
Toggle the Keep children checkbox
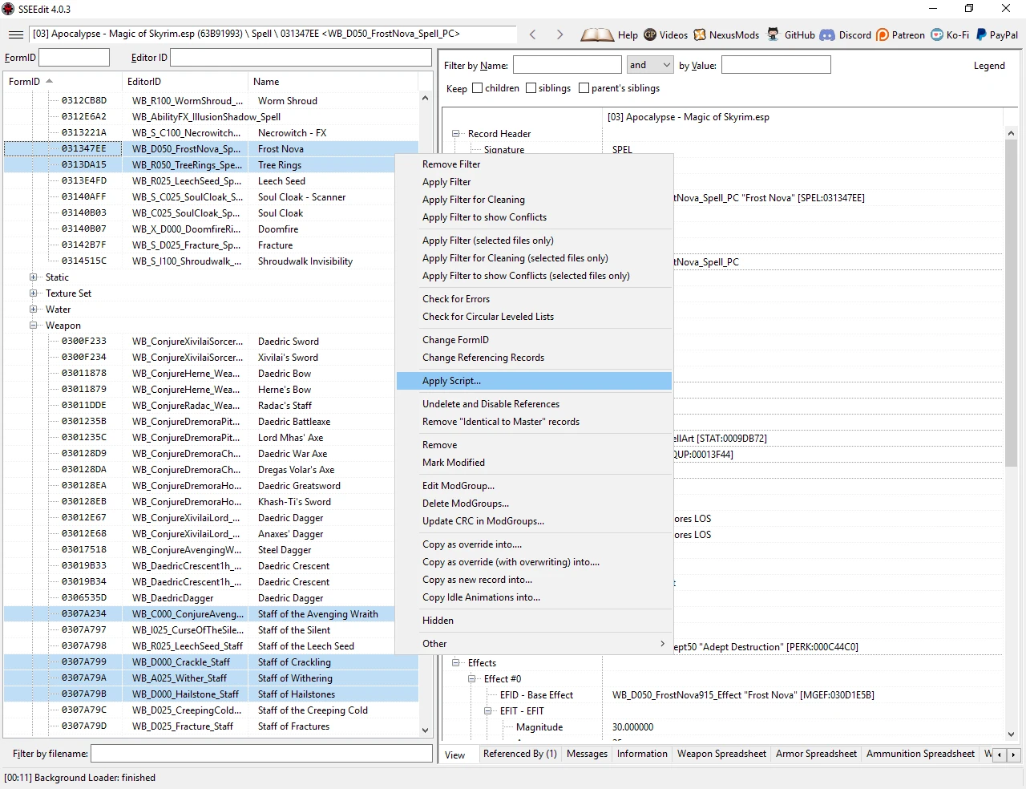(x=478, y=88)
